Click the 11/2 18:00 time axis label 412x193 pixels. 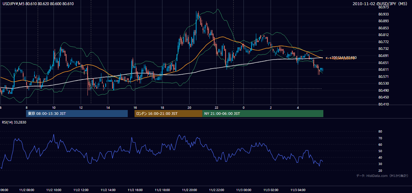[x=162, y=190]
